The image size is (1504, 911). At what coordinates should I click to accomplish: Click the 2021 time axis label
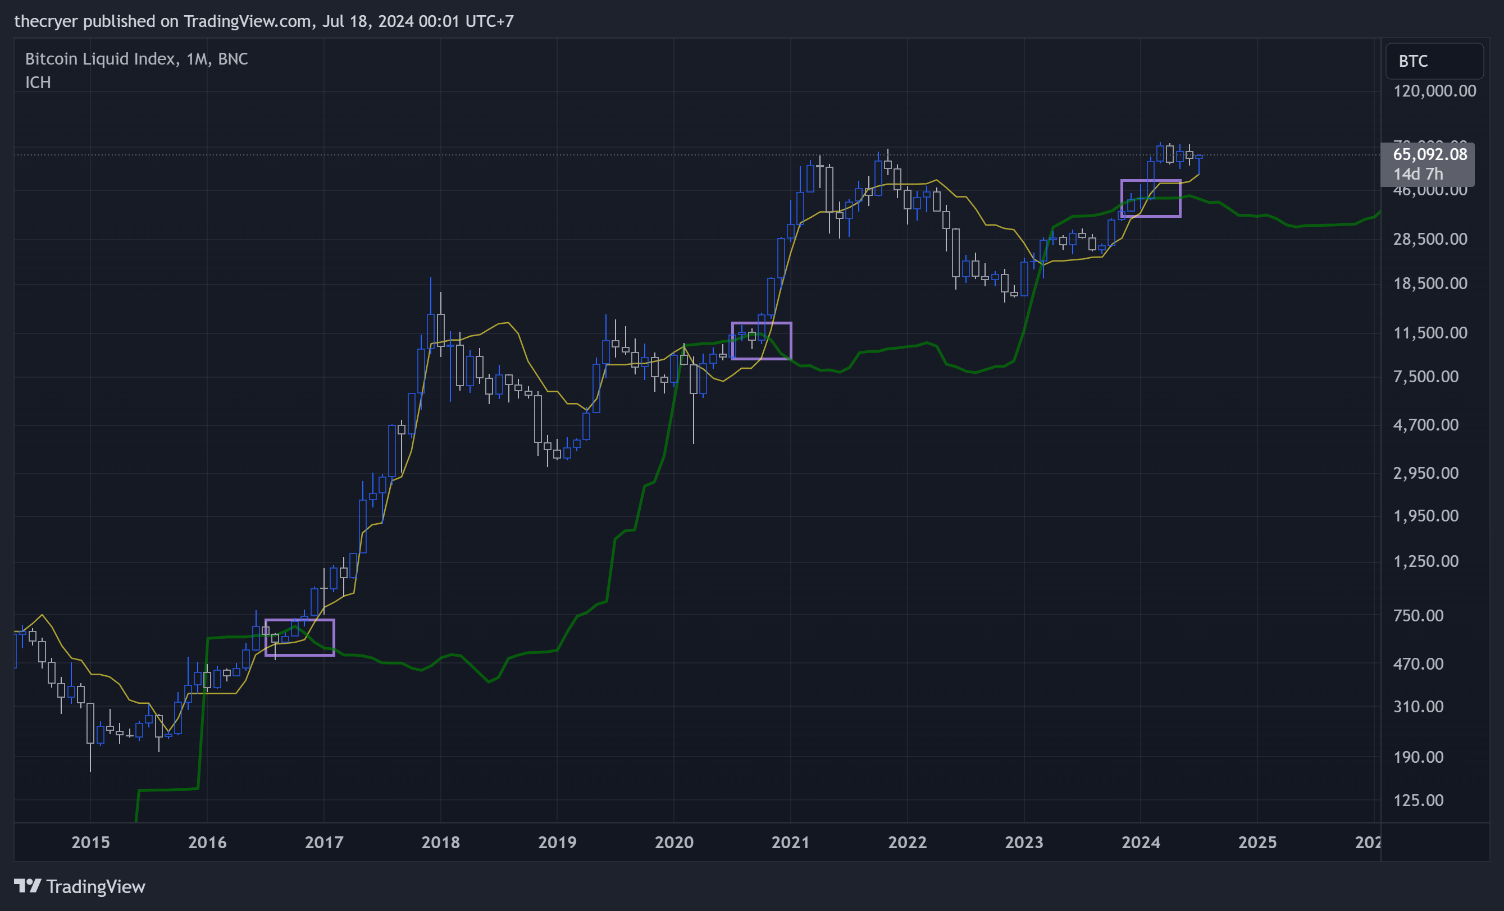[x=791, y=842]
